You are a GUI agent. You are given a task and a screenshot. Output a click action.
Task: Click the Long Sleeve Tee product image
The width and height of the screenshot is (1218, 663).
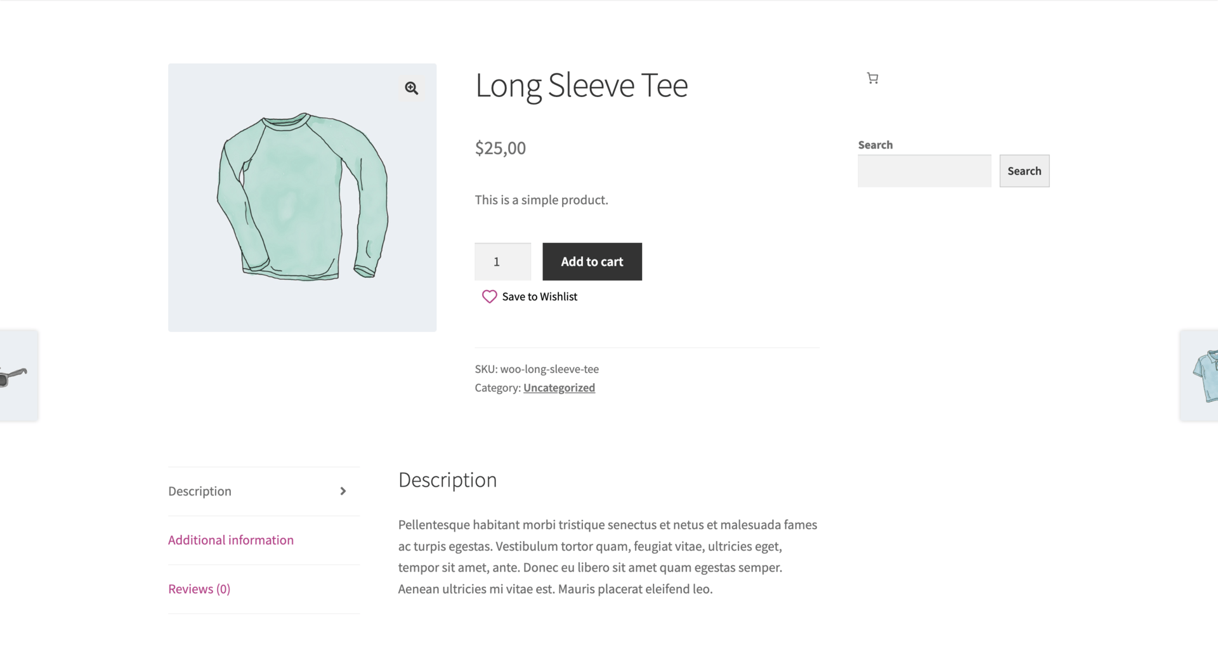tap(302, 197)
